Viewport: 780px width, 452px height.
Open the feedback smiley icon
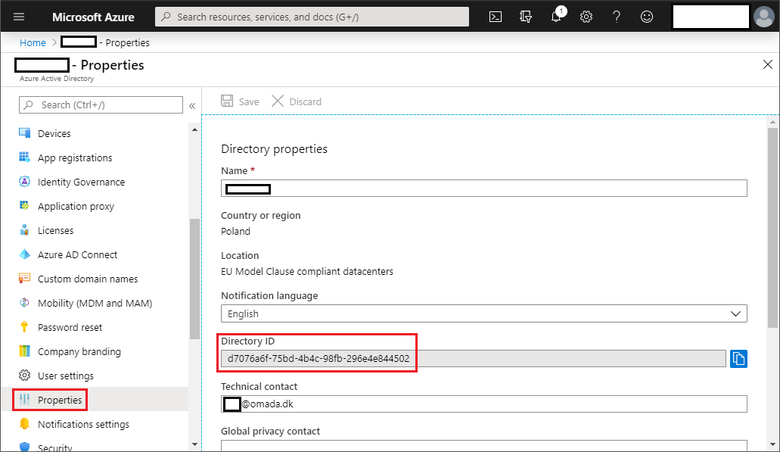point(647,17)
